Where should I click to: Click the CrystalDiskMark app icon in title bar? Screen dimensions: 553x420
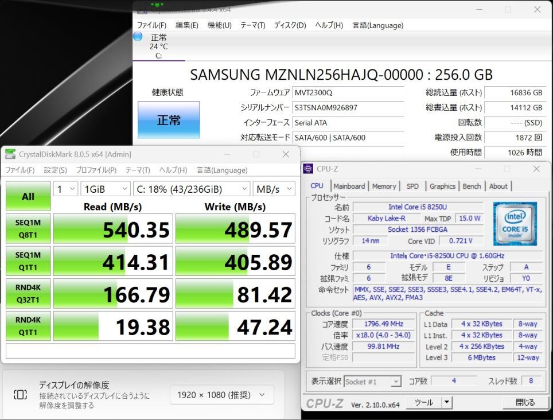(x=10, y=154)
